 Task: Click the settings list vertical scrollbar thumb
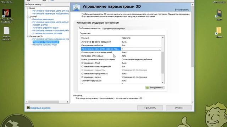pyautogui.click(x=163, y=62)
